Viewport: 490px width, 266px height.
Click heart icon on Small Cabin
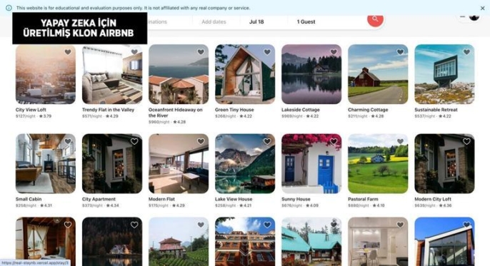click(x=68, y=142)
